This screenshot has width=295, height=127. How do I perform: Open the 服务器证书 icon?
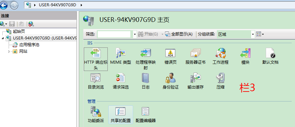pos(196,53)
